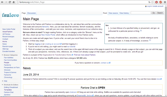Image resolution: width=167 pixels, height=97 pixels.
Task: Click the Search button
Action: tap(160, 13)
